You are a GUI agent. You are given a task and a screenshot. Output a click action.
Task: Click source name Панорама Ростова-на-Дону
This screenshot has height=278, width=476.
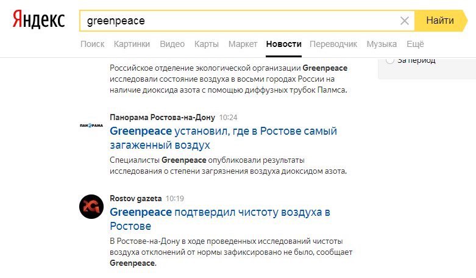point(162,118)
